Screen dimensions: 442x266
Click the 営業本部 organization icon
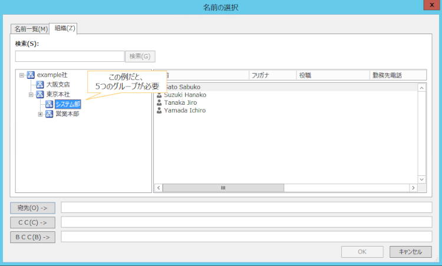click(x=50, y=114)
